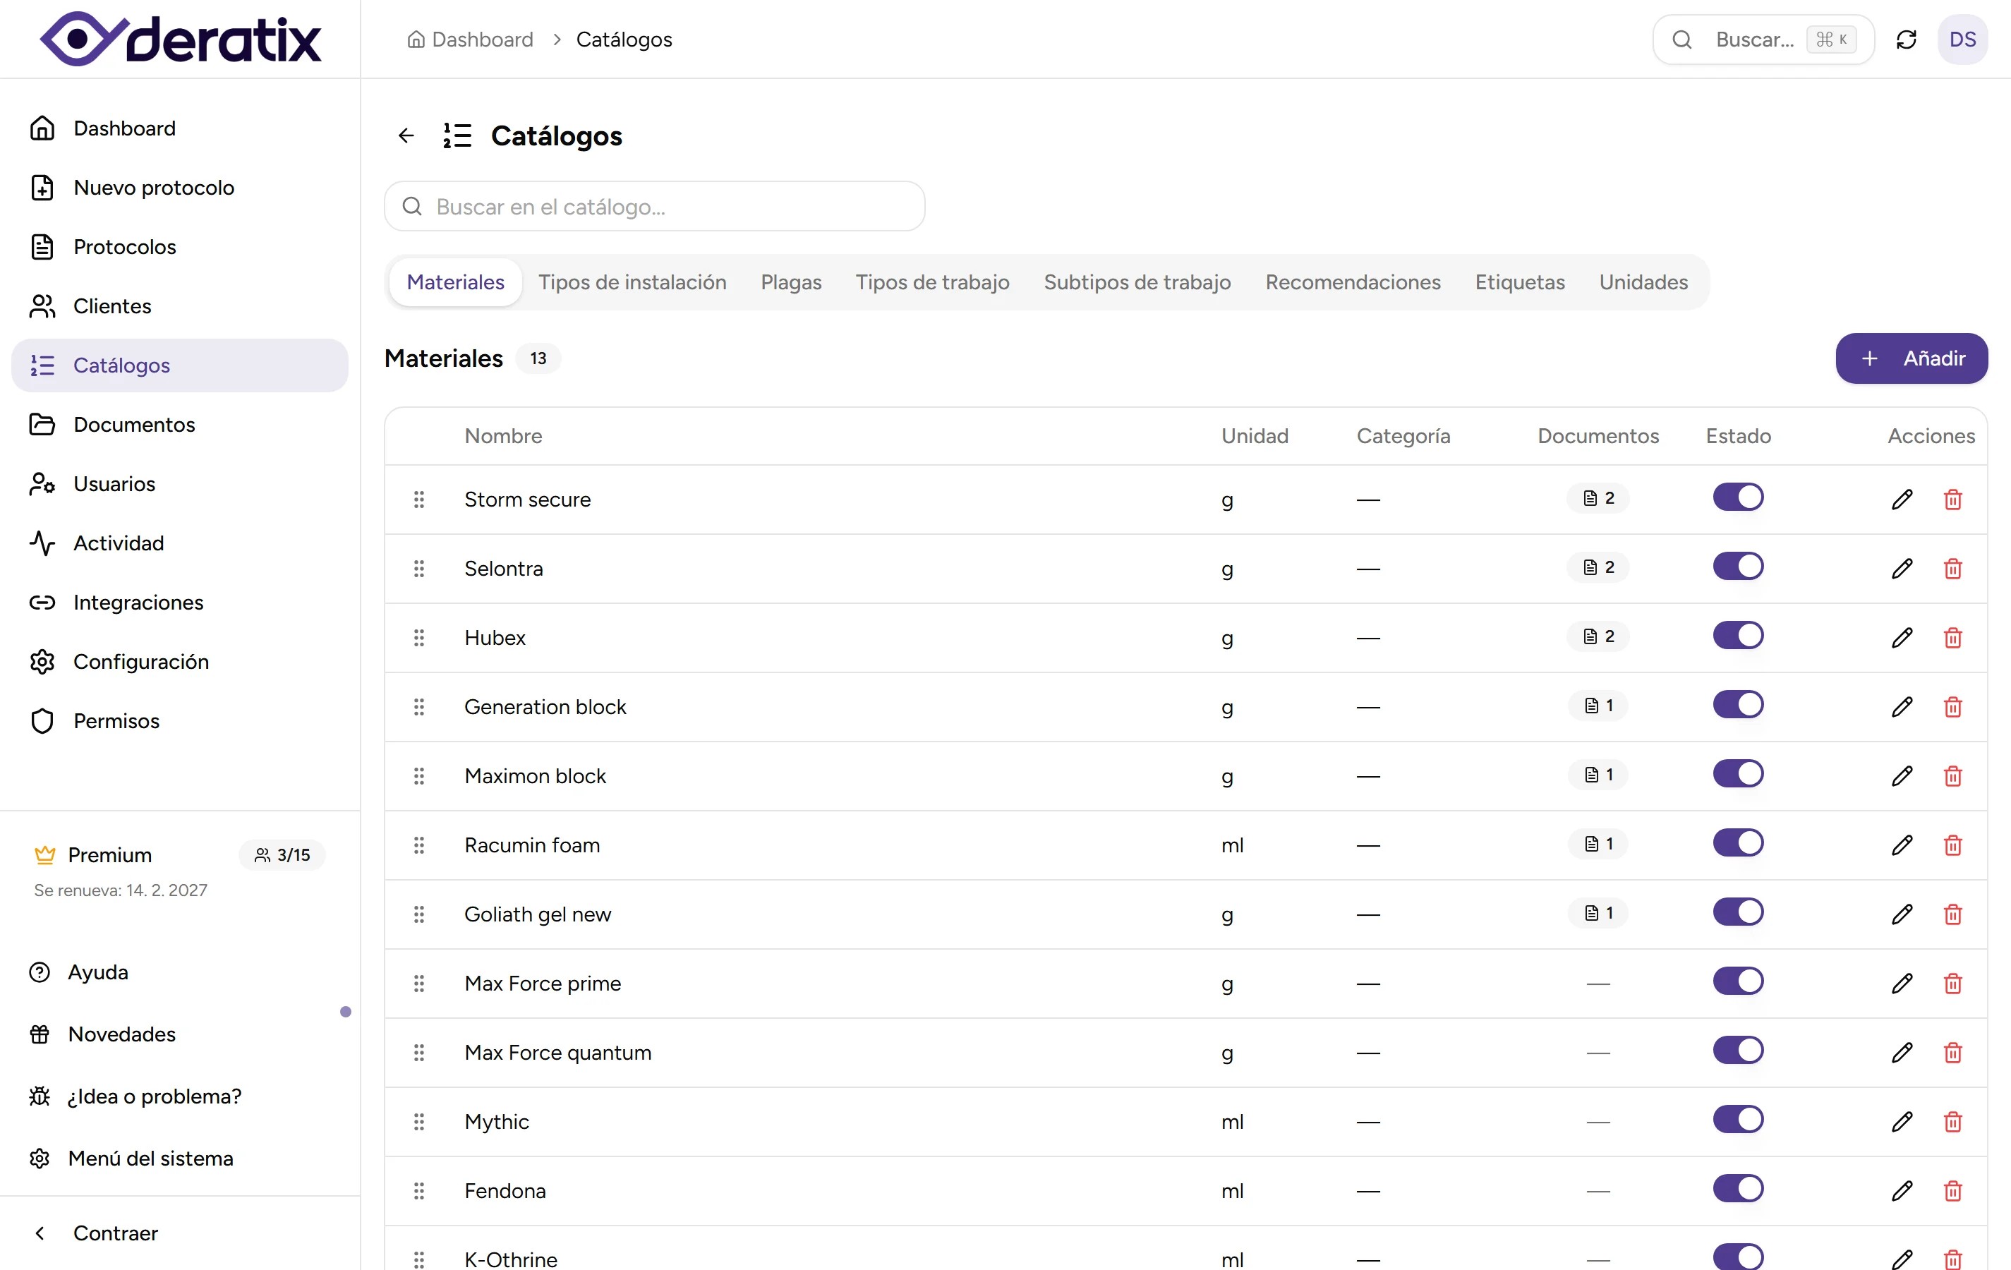2011x1270 pixels.
Task: Click the drag handle on the Hubex row
Action: (419, 638)
